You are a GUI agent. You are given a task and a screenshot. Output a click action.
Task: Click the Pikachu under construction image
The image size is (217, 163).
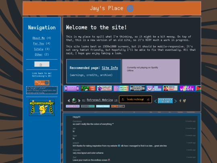tap(42, 107)
